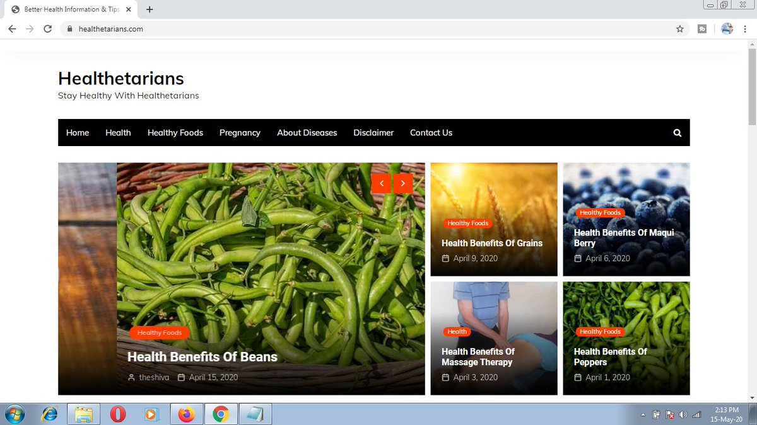Click the Healthetarians site title
This screenshot has width=757, height=425.
[x=121, y=79]
